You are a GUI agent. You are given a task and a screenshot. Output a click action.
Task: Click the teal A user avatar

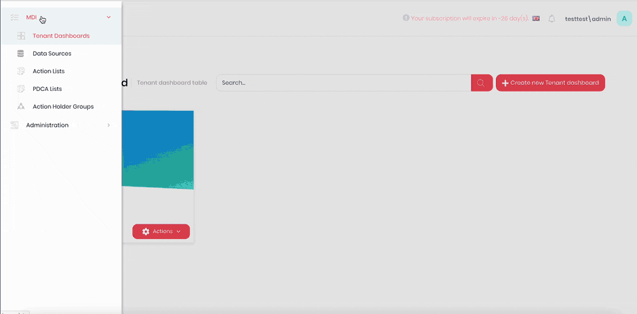(x=624, y=19)
